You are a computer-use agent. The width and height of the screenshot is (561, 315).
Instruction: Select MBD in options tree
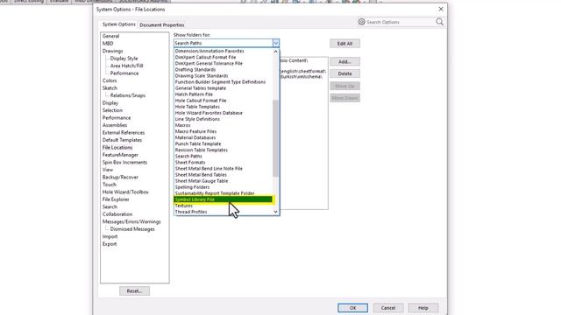click(x=108, y=44)
